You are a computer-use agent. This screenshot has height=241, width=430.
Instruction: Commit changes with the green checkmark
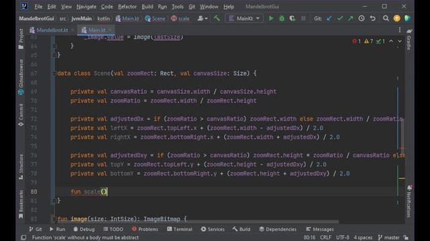(340, 18)
